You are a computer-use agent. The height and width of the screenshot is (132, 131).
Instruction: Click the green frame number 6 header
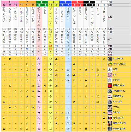[42, 2]
